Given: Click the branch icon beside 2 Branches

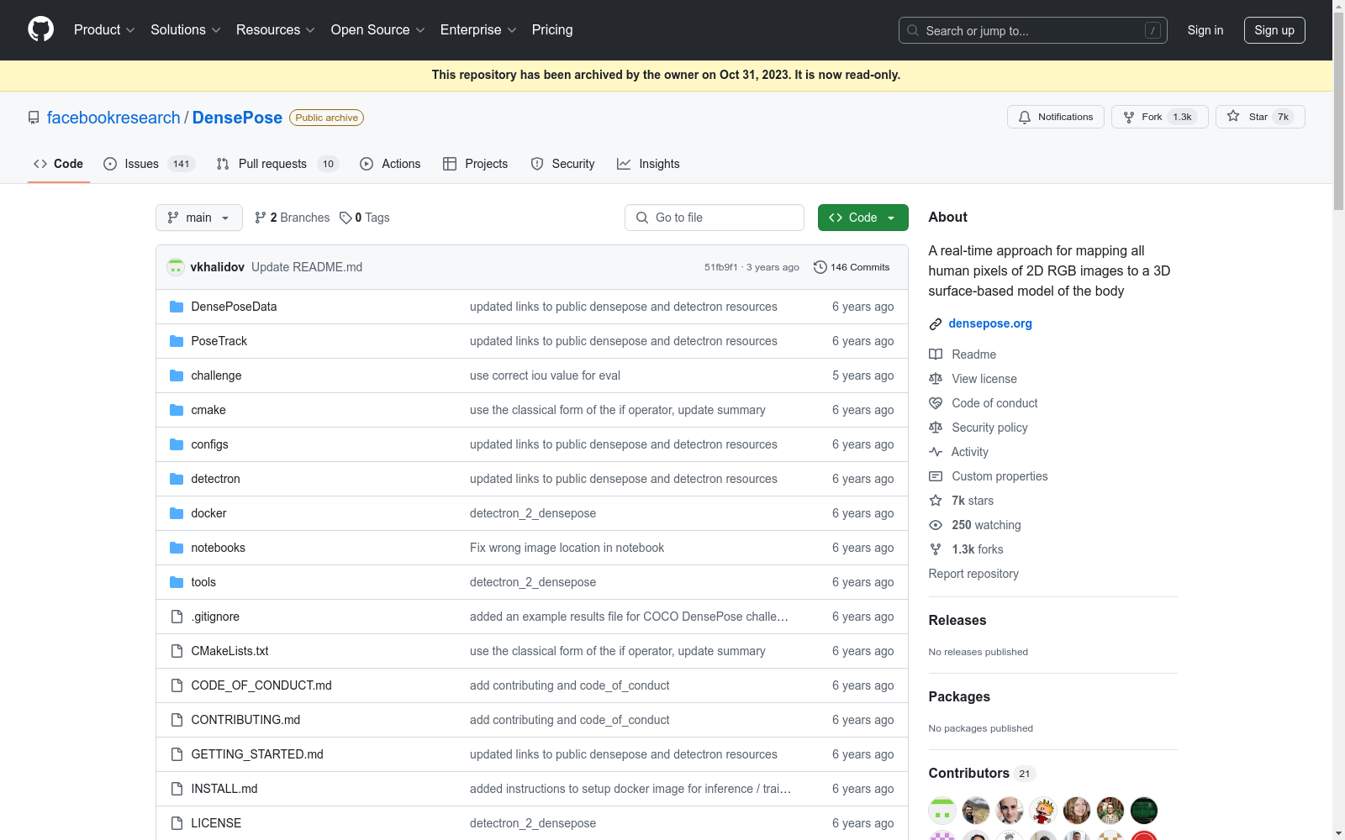Looking at the screenshot, I should (261, 218).
